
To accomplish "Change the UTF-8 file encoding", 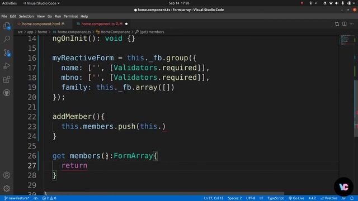I will pyautogui.click(x=251, y=198).
